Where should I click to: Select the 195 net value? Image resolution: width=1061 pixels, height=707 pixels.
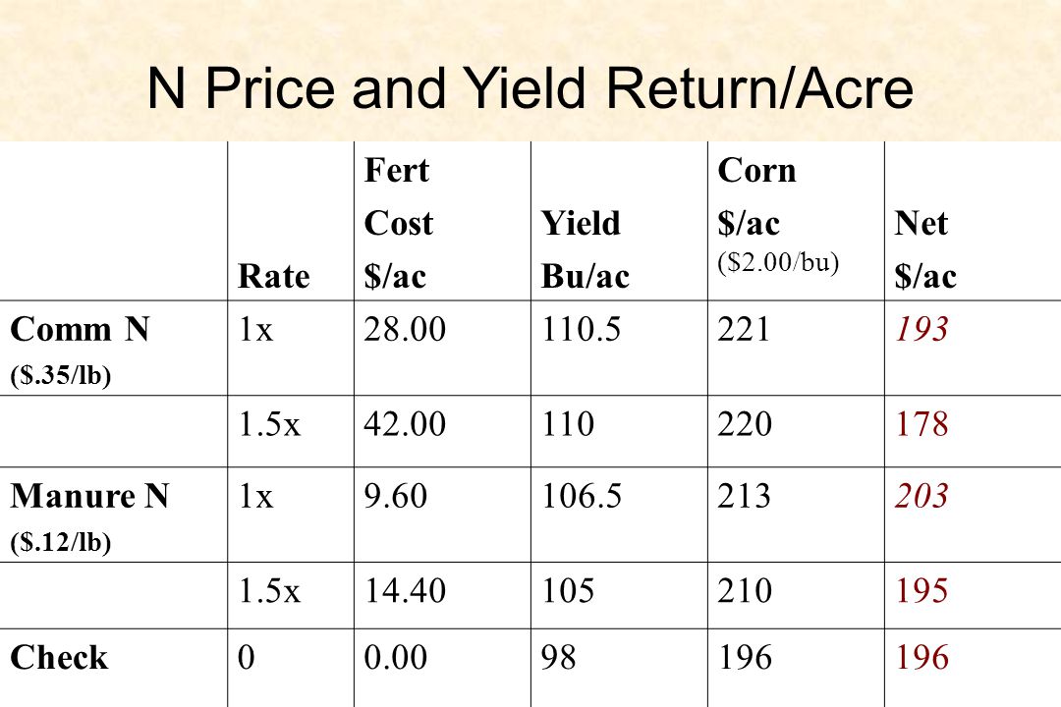(921, 590)
